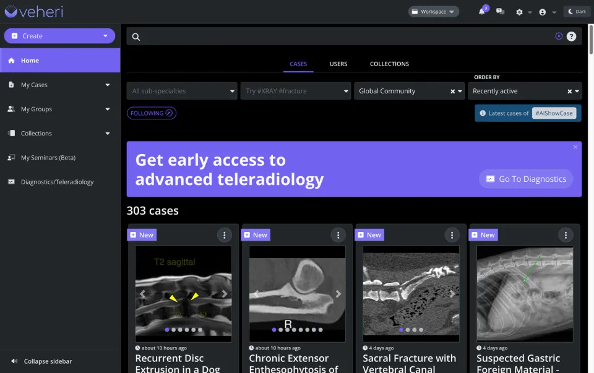The image size is (594, 373).
Task: Open the chat messages icon
Action: click(500, 11)
